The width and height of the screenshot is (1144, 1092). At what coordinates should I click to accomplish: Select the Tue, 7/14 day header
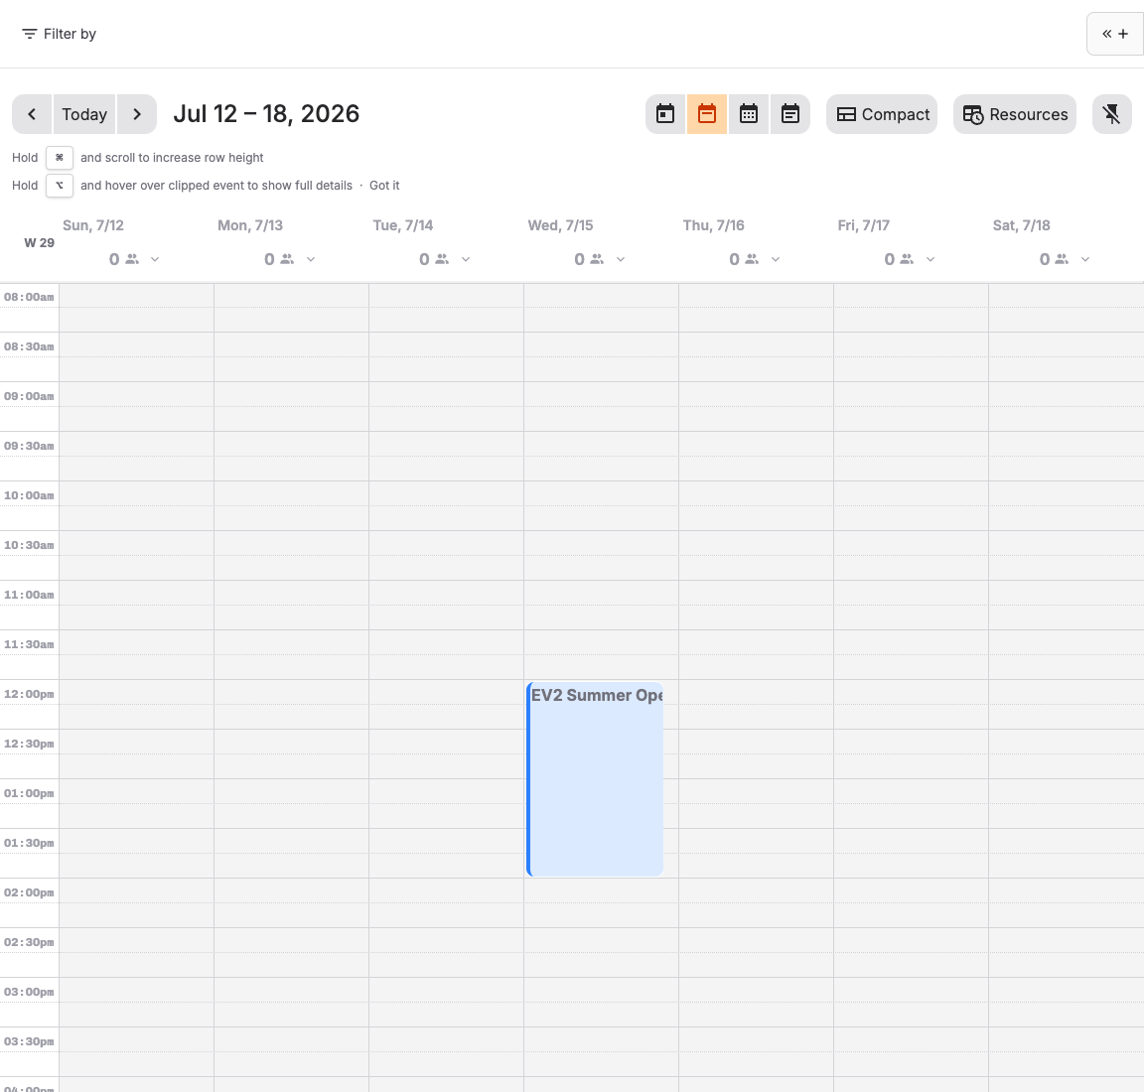click(403, 225)
